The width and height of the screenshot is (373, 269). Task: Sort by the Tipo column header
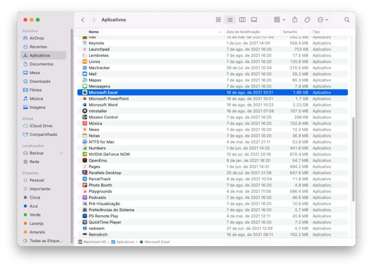tap(316, 32)
